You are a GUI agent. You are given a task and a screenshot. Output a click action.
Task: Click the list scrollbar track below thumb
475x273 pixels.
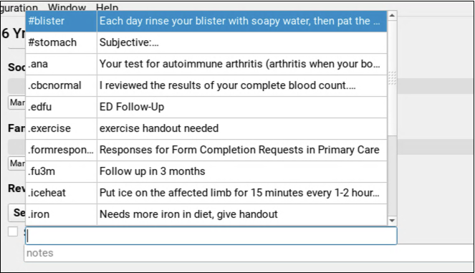pyautogui.click(x=392, y=176)
